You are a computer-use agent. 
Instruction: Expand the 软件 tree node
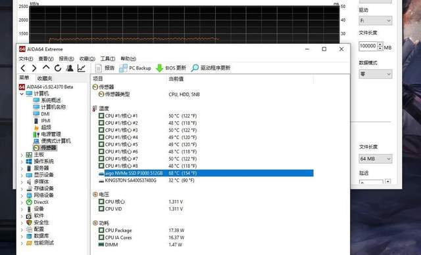(x=22, y=216)
